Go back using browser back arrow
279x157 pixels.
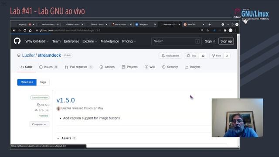tap(14, 31)
